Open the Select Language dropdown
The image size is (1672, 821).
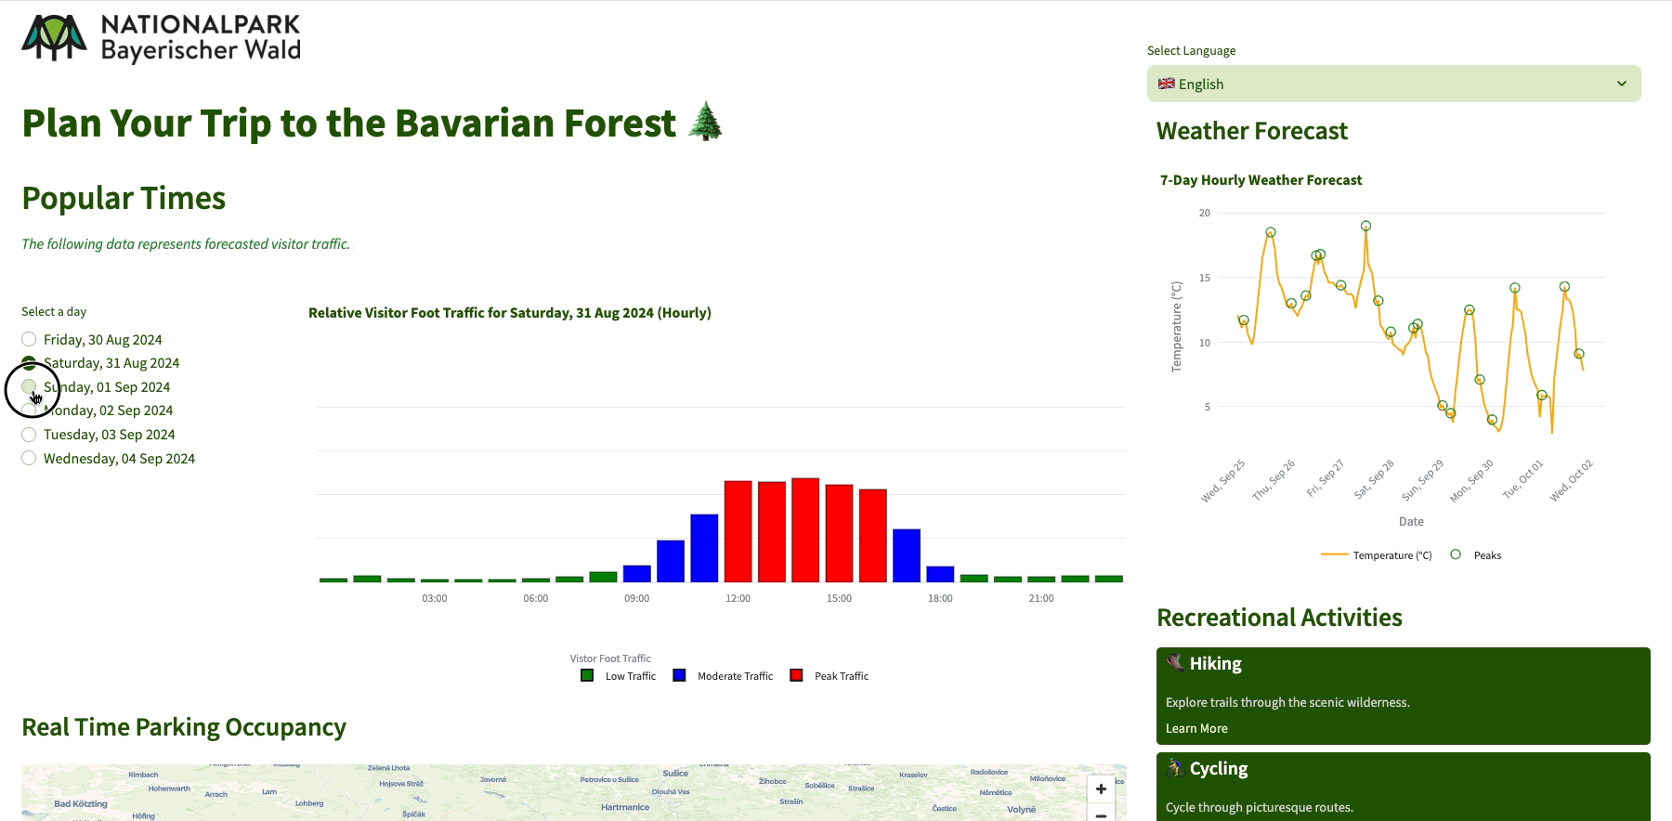point(1393,84)
